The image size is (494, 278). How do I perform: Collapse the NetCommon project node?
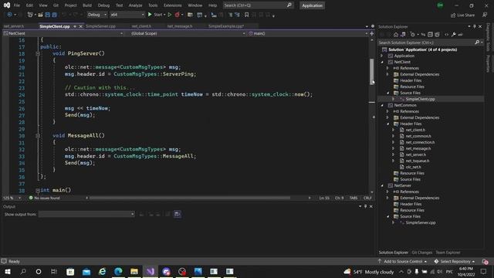(382, 105)
